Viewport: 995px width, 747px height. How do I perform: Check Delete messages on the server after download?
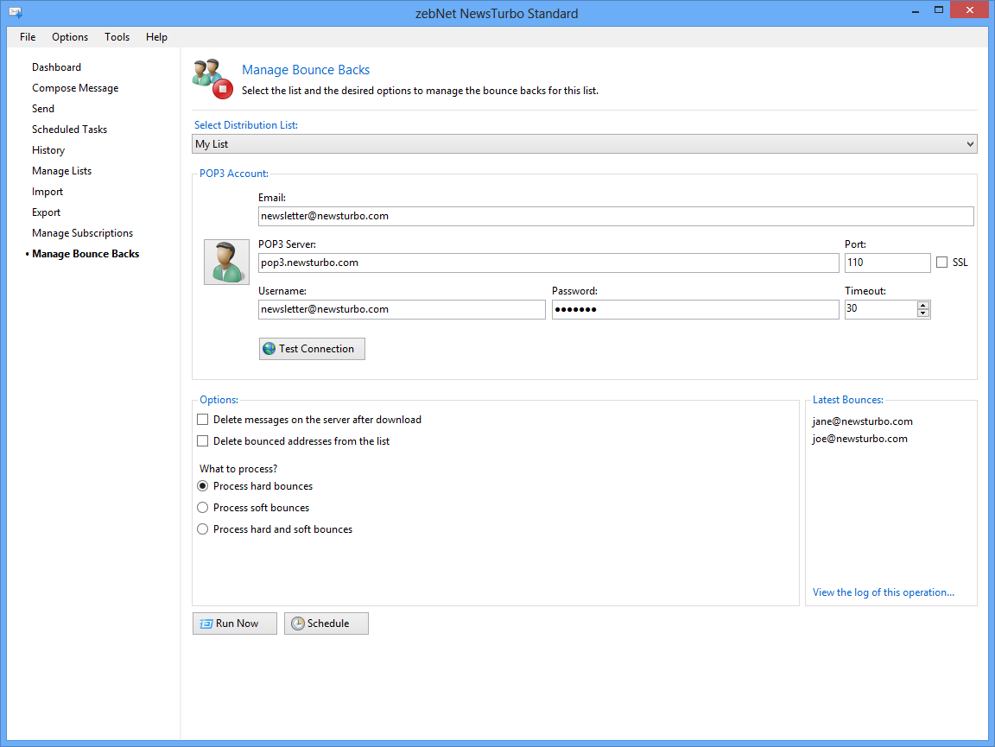(203, 420)
